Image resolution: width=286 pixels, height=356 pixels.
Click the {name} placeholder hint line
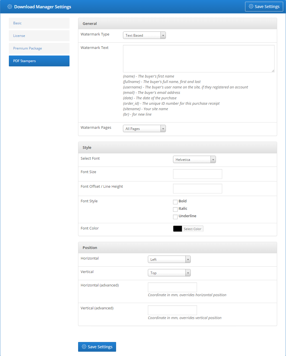[149, 76]
